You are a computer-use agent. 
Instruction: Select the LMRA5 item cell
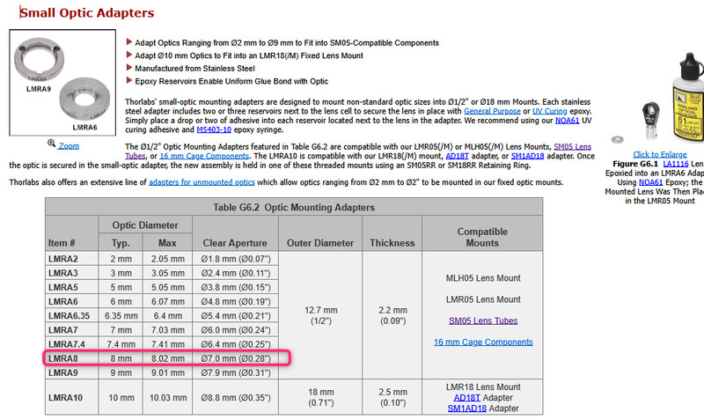click(x=72, y=287)
